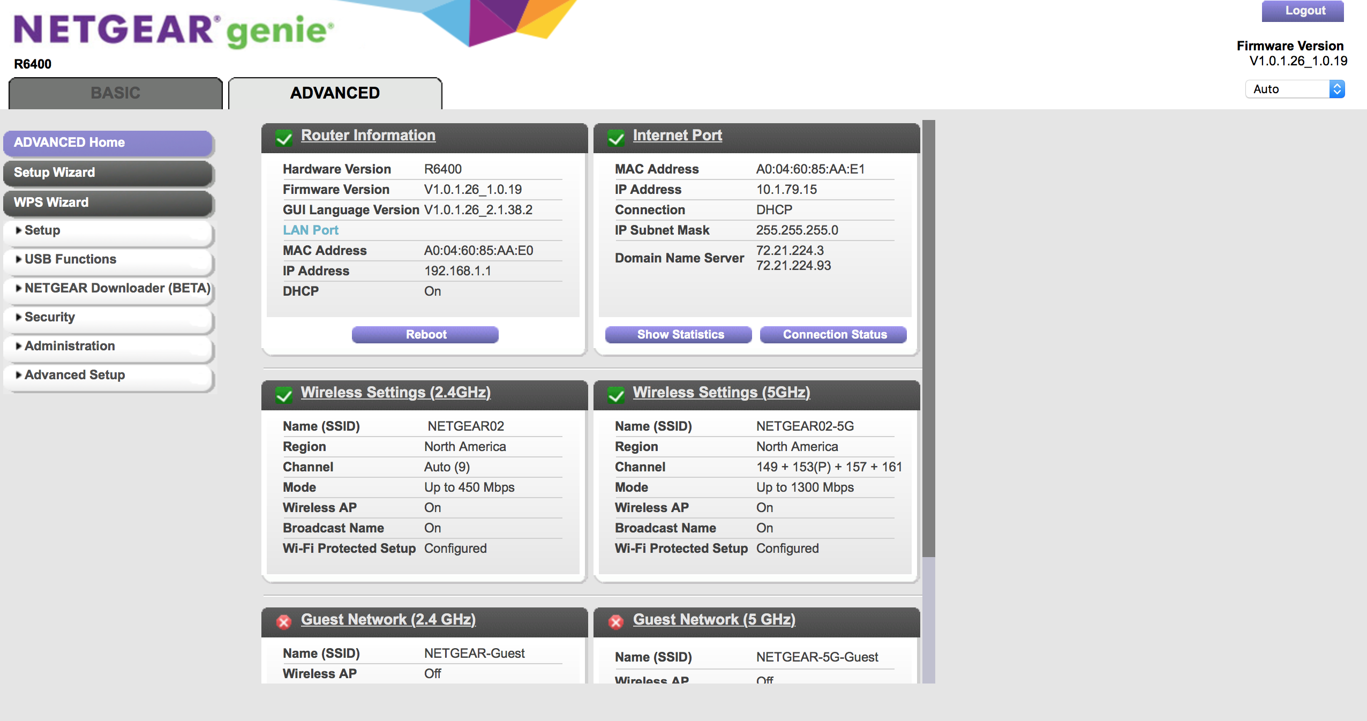Click red X icon for Guest Network 5 GHz
Image resolution: width=1367 pixels, height=721 pixels.
click(616, 622)
